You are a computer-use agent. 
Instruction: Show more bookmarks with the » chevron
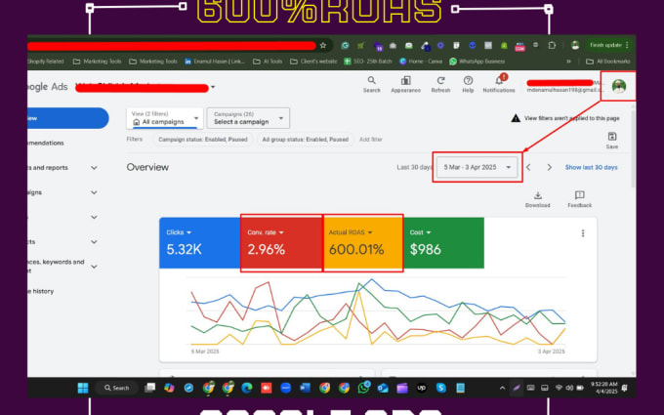click(x=568, y=62)
